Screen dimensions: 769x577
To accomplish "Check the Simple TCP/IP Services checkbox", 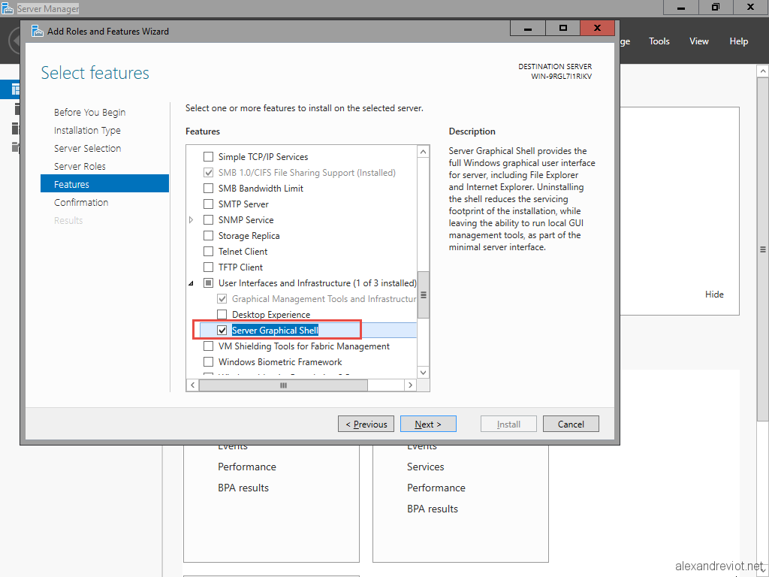I will (x=209, y=156).
